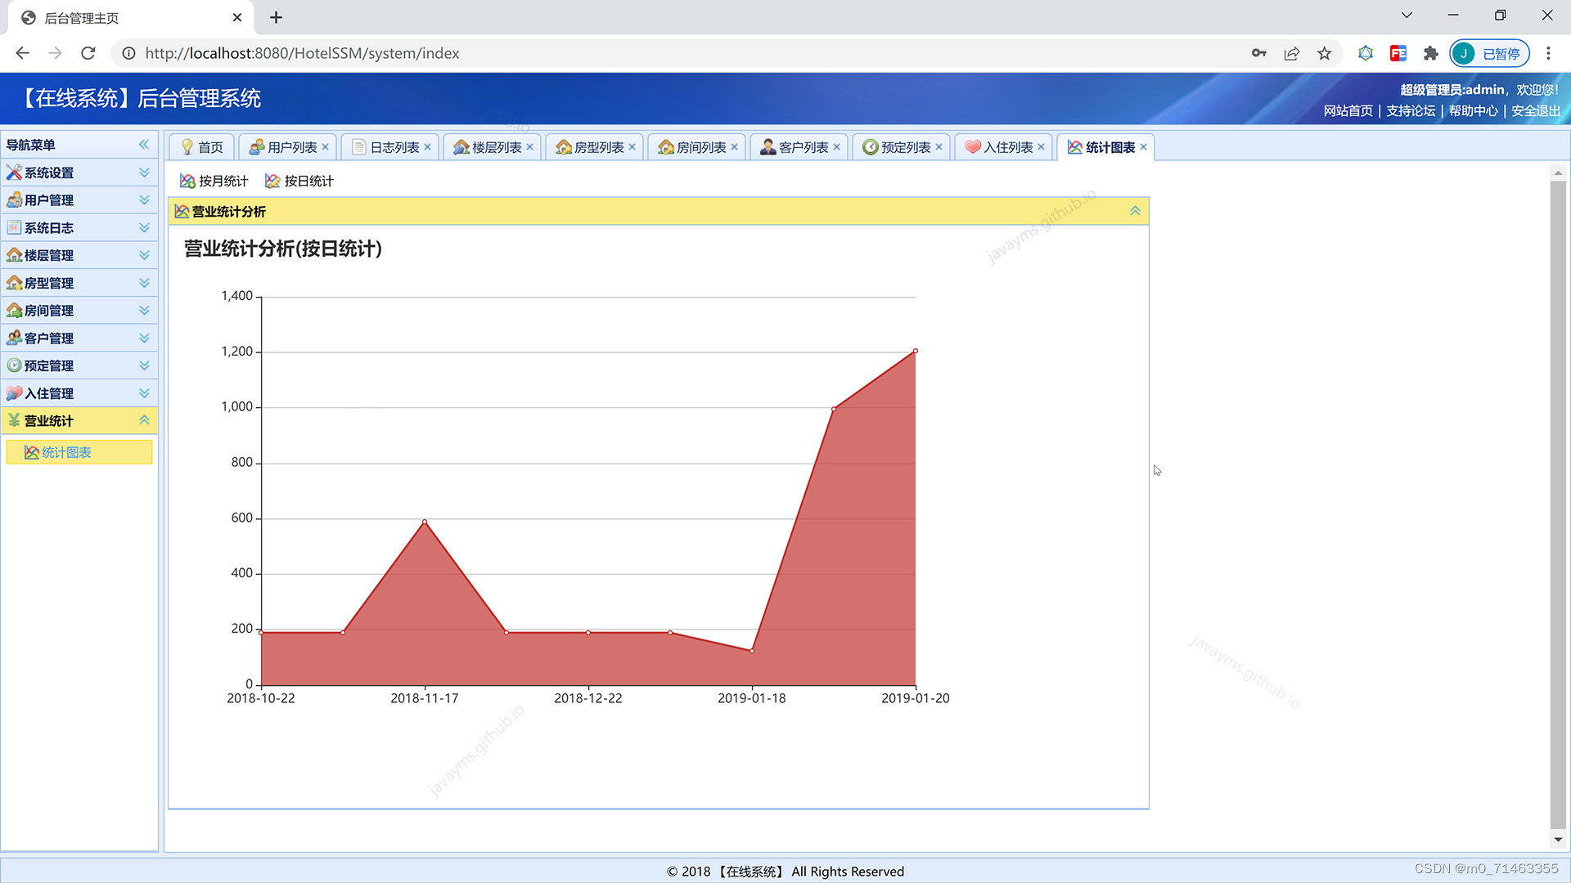Click the browser reload icon
The image size is (1571, 883).
point(88,53)
